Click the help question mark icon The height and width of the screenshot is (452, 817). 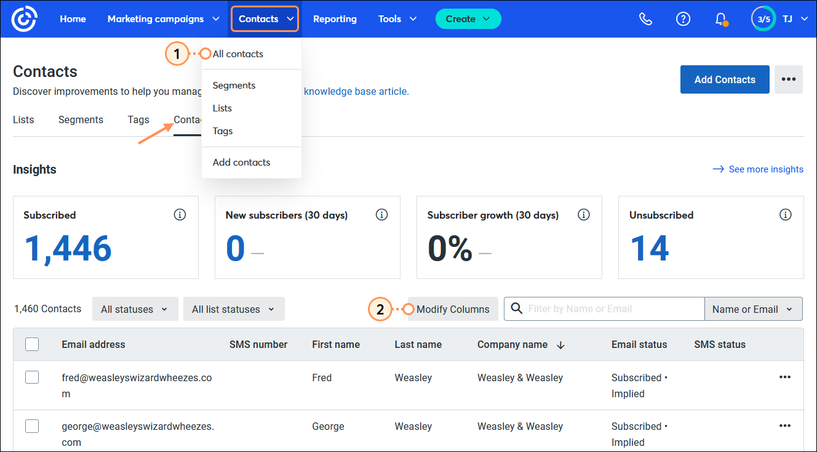tap(683, 19)
